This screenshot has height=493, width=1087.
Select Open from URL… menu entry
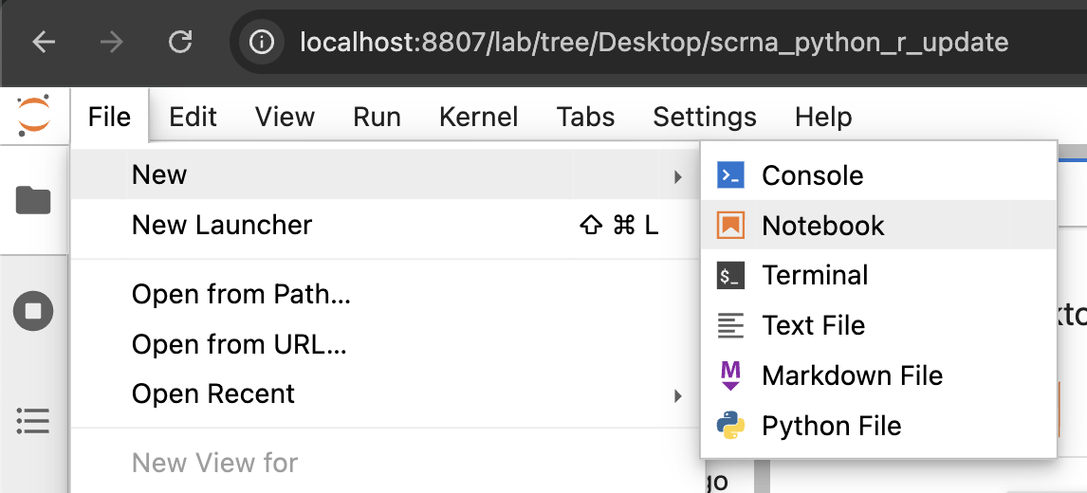(385, 344)
